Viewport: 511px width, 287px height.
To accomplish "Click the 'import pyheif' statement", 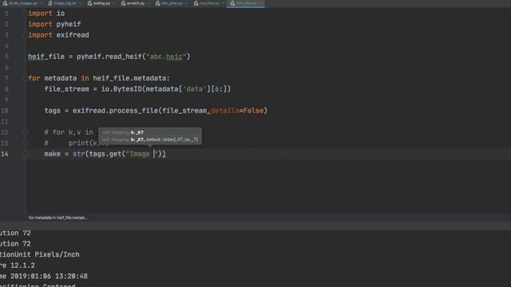I will tap(54, 24).
